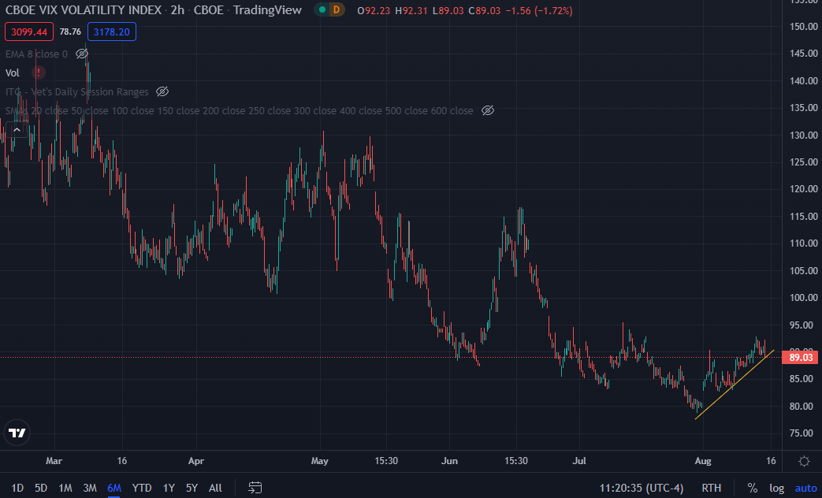Screen dimensions: 822x498
Task: Open the RTH session dropdown
Action: [x=712, y=488]
